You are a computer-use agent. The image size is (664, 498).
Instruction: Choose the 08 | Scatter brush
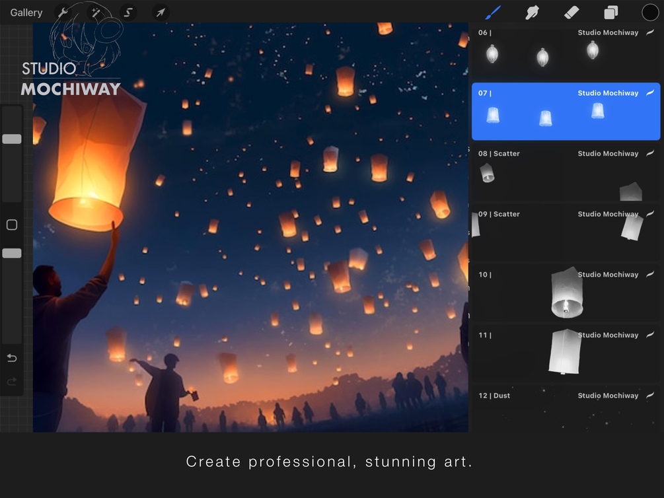(x=566, y=172)
